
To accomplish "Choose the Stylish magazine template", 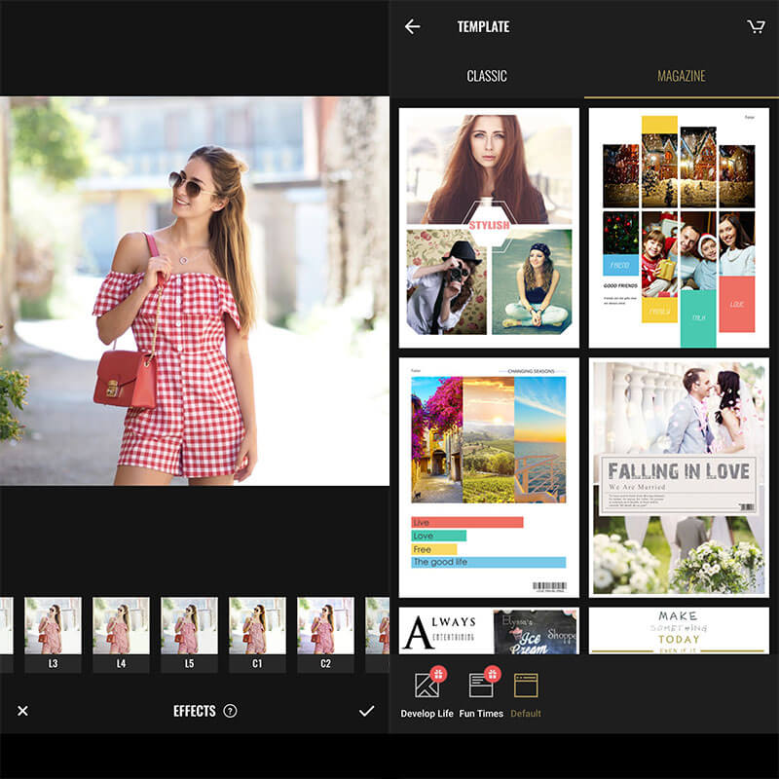I will coord(489,227).
